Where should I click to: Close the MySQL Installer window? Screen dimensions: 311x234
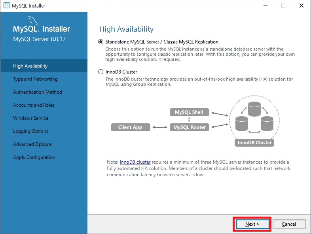301,6
